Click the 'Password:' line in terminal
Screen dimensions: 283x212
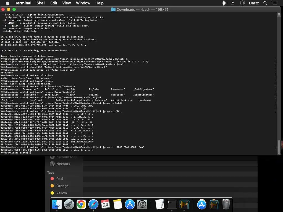tap(7, 73)
